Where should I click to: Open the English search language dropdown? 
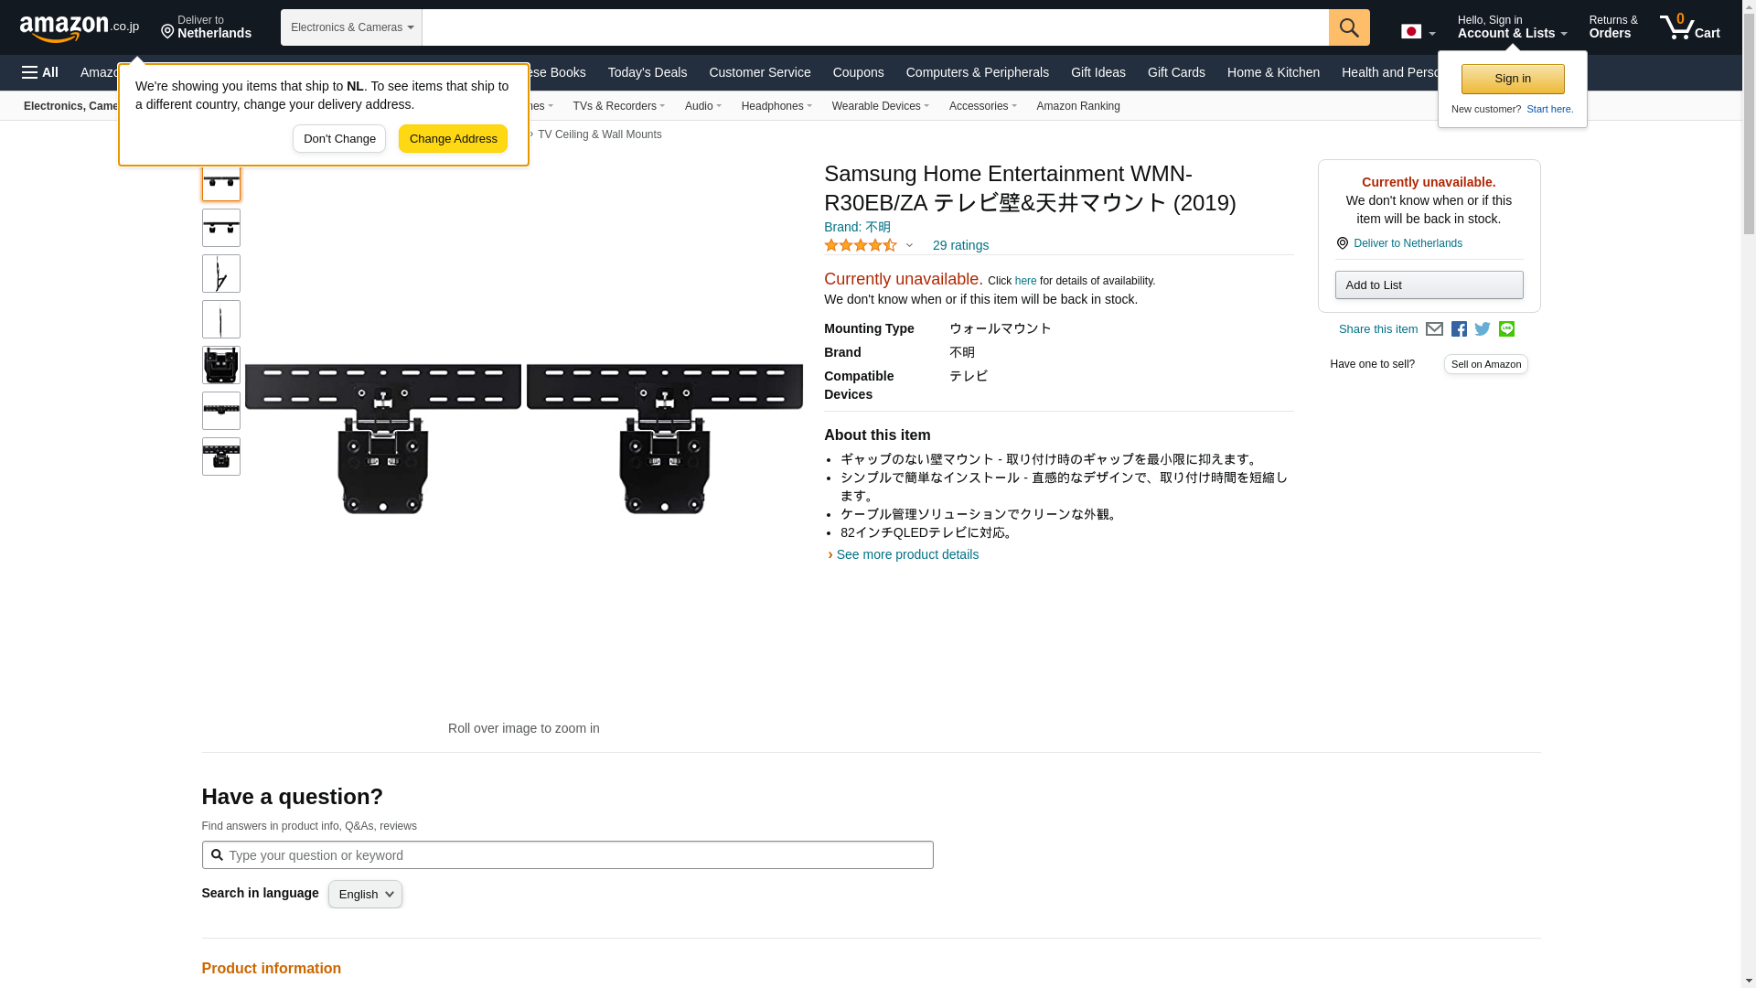coord(365,895)
